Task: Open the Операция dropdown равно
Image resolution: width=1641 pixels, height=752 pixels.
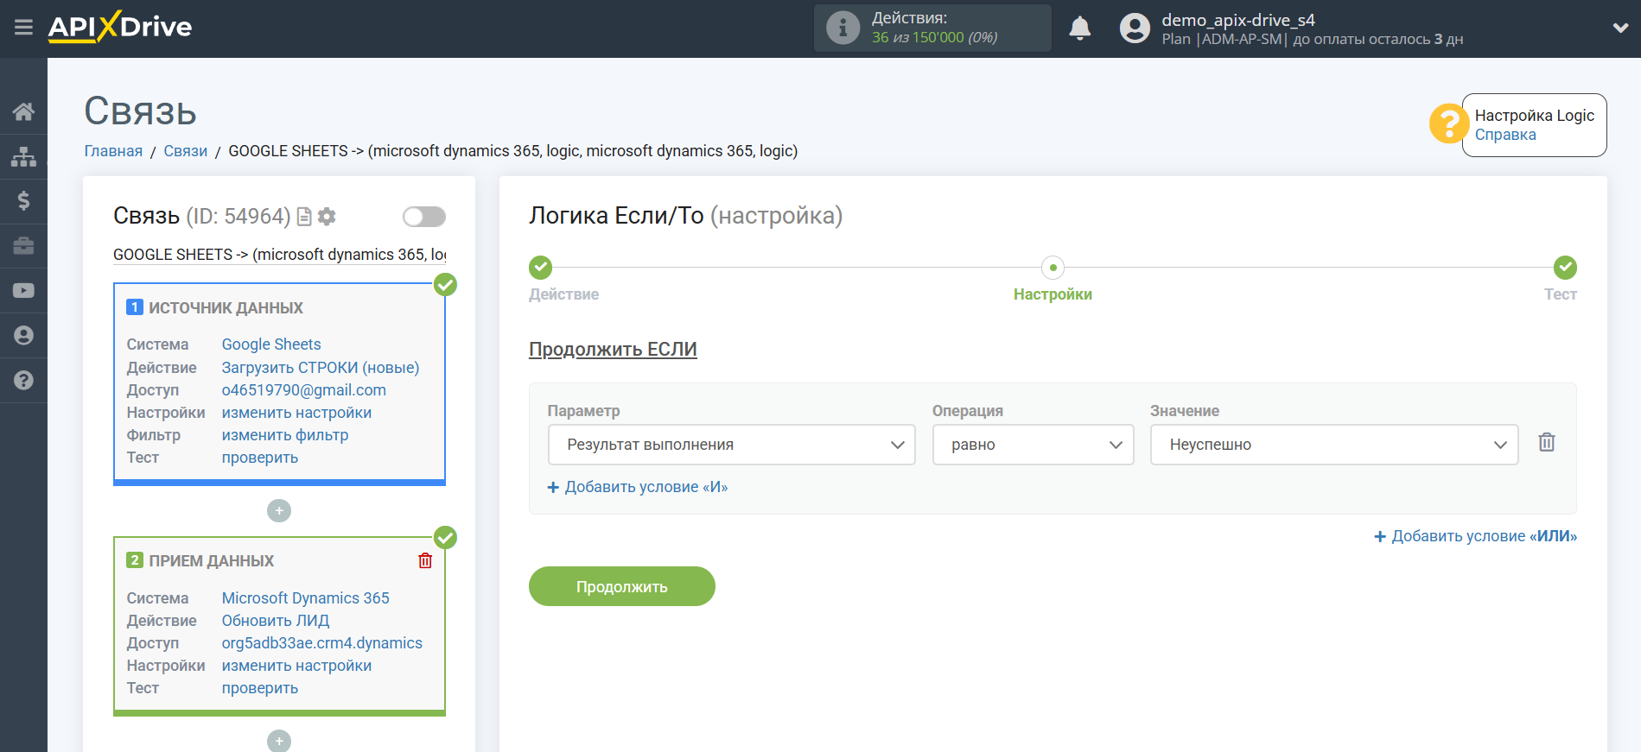Action: pyautogui.click(x=1033, y=445)
